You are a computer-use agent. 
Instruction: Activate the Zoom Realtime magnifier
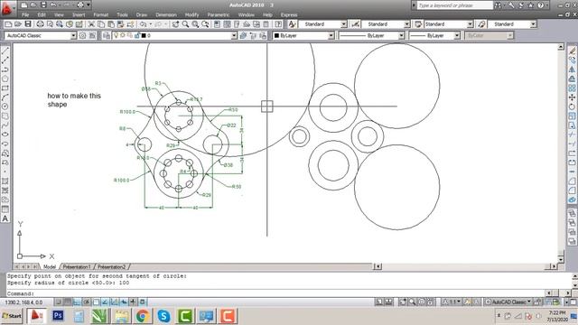pos(185,24)
